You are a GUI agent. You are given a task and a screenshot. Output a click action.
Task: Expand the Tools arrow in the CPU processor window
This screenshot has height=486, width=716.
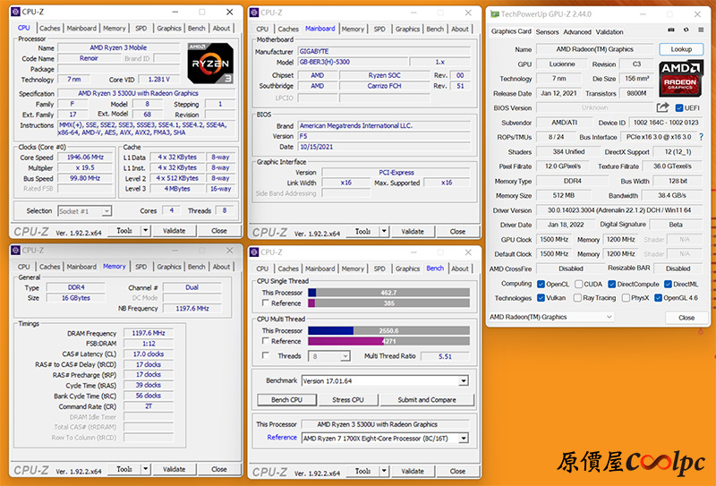pyautogui.click(x=146, y=231)
